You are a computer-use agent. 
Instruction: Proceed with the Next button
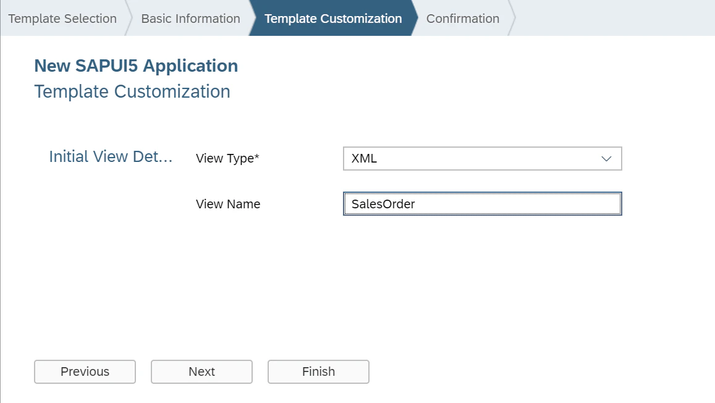pyautogui.click(x=201, y=371)
